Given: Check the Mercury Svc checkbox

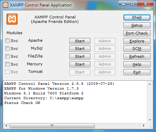Looking at the screenshot, I should 7,64.
